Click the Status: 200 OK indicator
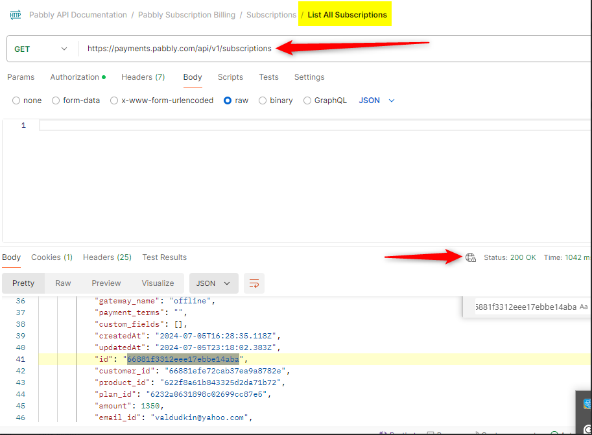The width and height of the screenshot is (592, 435). pyautogui.click(x=510, y=257)
